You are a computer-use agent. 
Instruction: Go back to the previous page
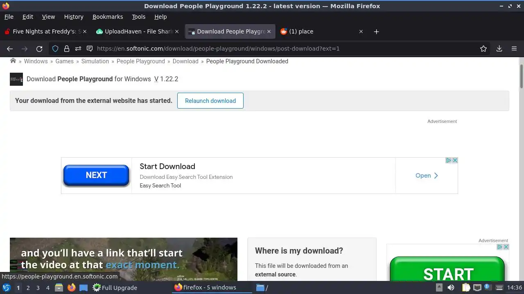[10, 49]
